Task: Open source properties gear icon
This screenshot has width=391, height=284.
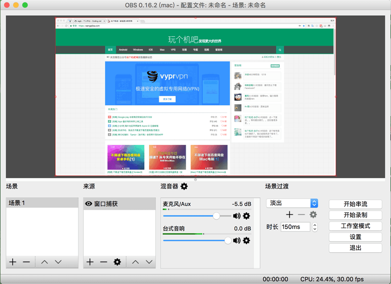Action: click(x=117, y=262)
